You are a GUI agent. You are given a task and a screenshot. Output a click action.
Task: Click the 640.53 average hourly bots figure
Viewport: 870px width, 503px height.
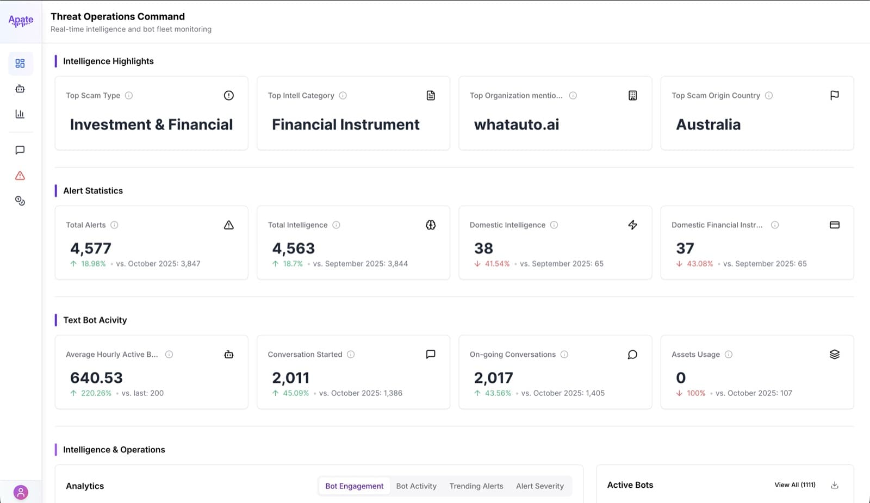coord(96,378)
